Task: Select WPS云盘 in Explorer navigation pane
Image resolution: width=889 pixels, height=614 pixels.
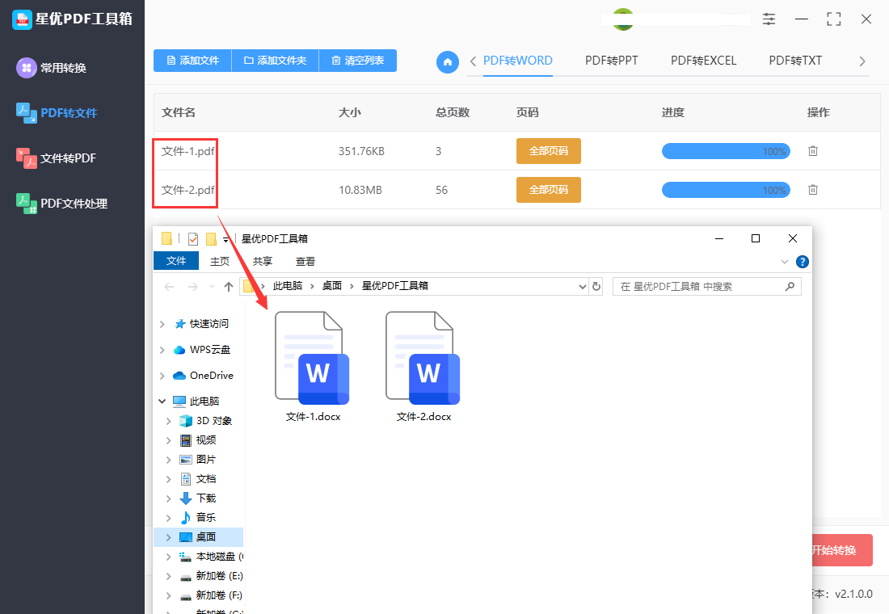Action: coord(202,350)
